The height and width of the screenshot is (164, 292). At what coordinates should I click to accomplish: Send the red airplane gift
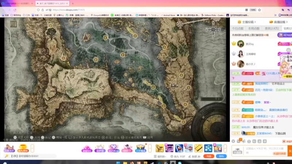(189, 148)
